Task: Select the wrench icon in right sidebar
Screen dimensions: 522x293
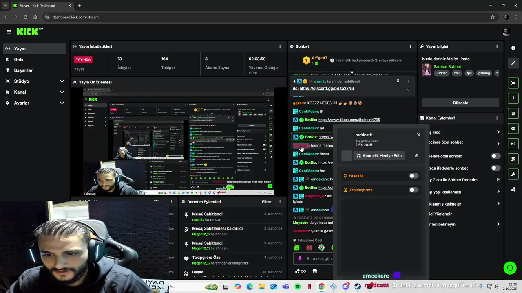Action: (x=513, y=174)
